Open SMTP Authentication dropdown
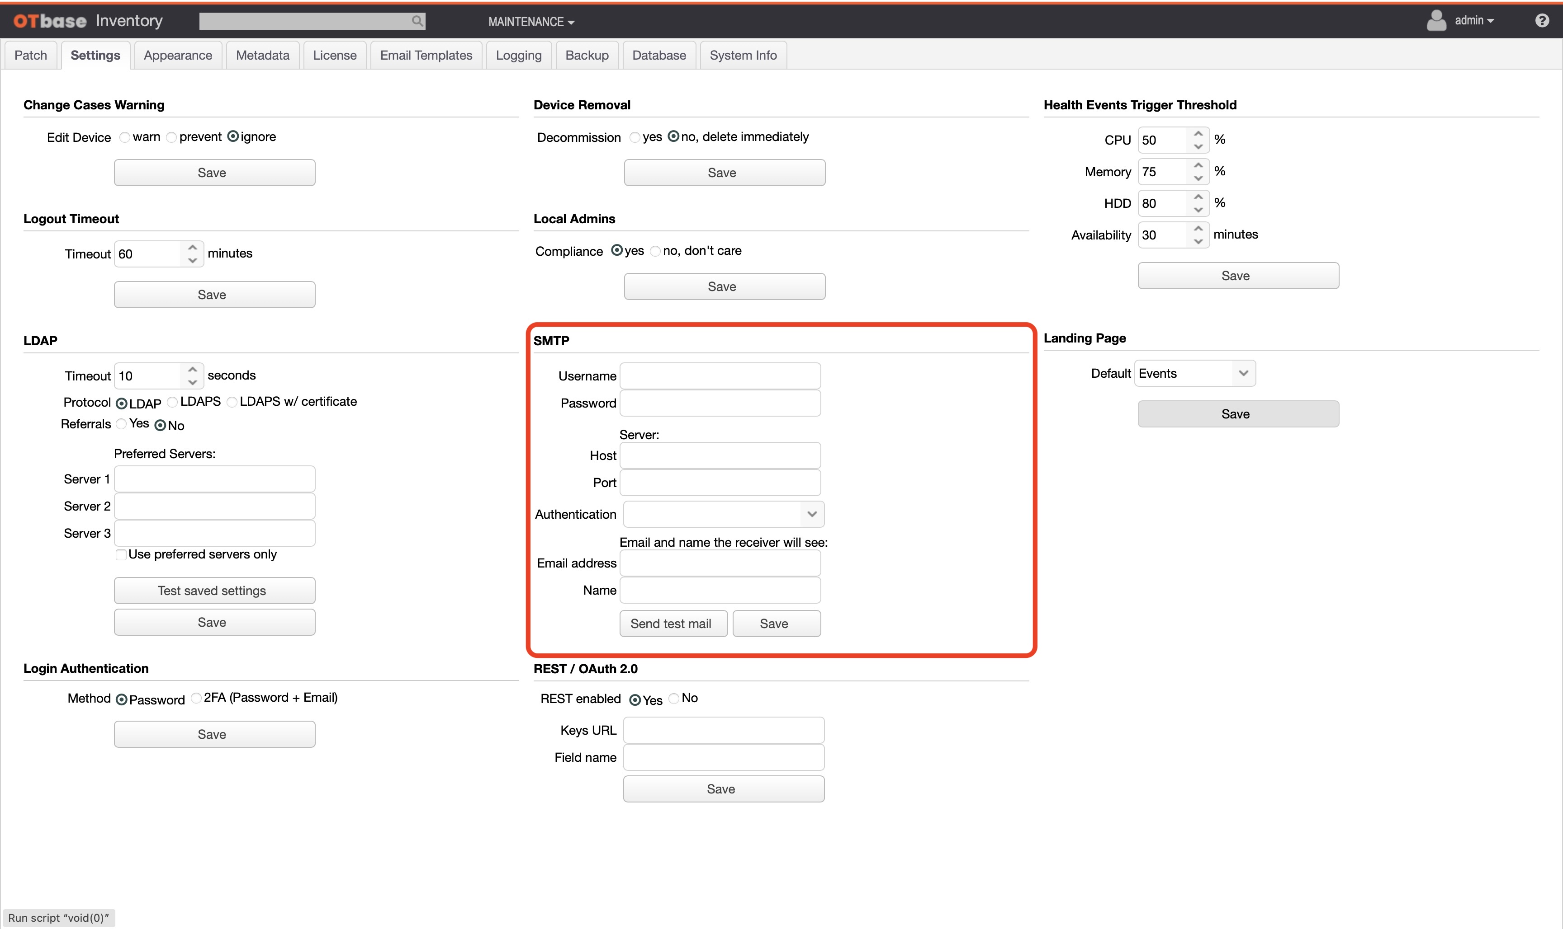Image resolution: width=1563 pixels, height=929 pixels. (x=724, y=514)
